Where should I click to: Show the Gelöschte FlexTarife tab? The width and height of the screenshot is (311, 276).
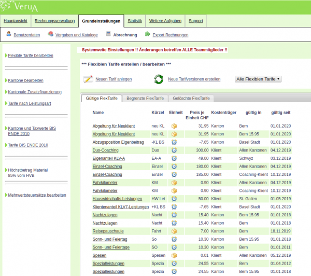(x=191, y=98)
